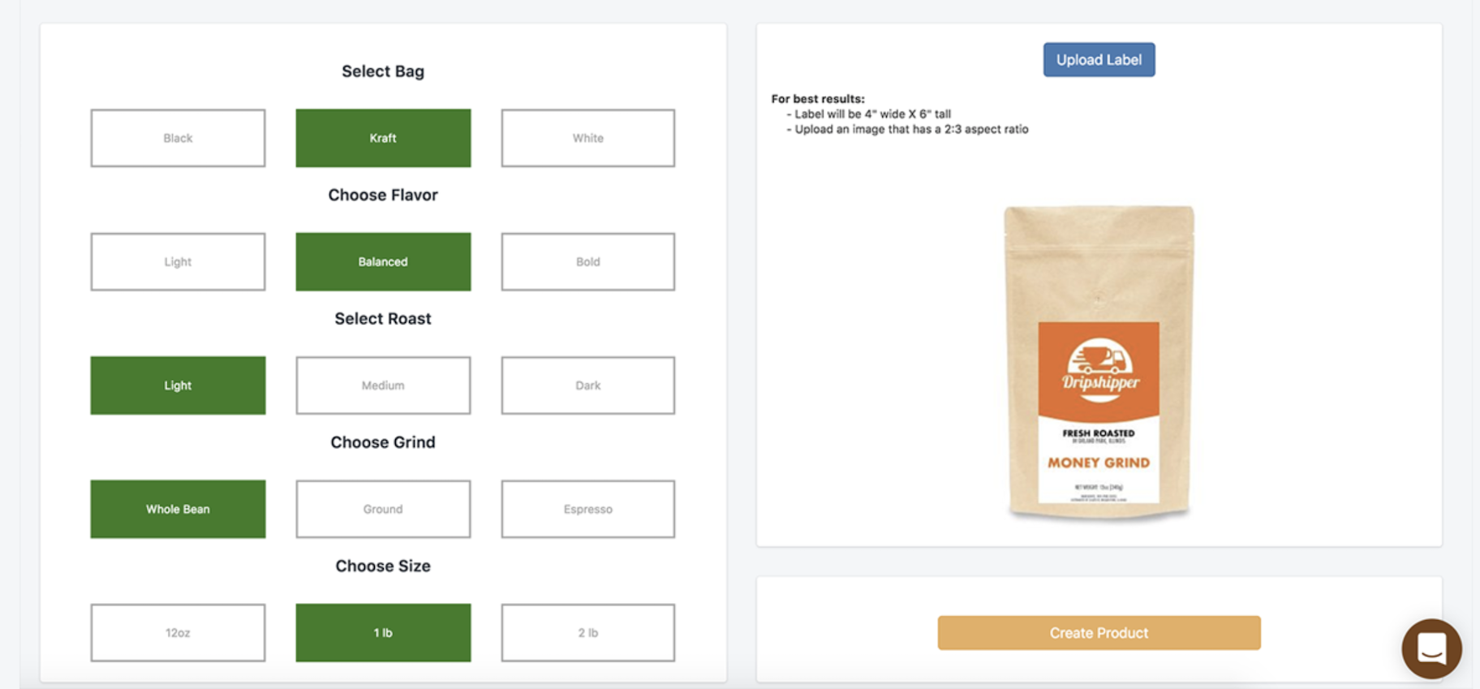This screenshot has width=1480, height=689.
Task: Select the Light flavor option
Action: (x=178, y=261)
